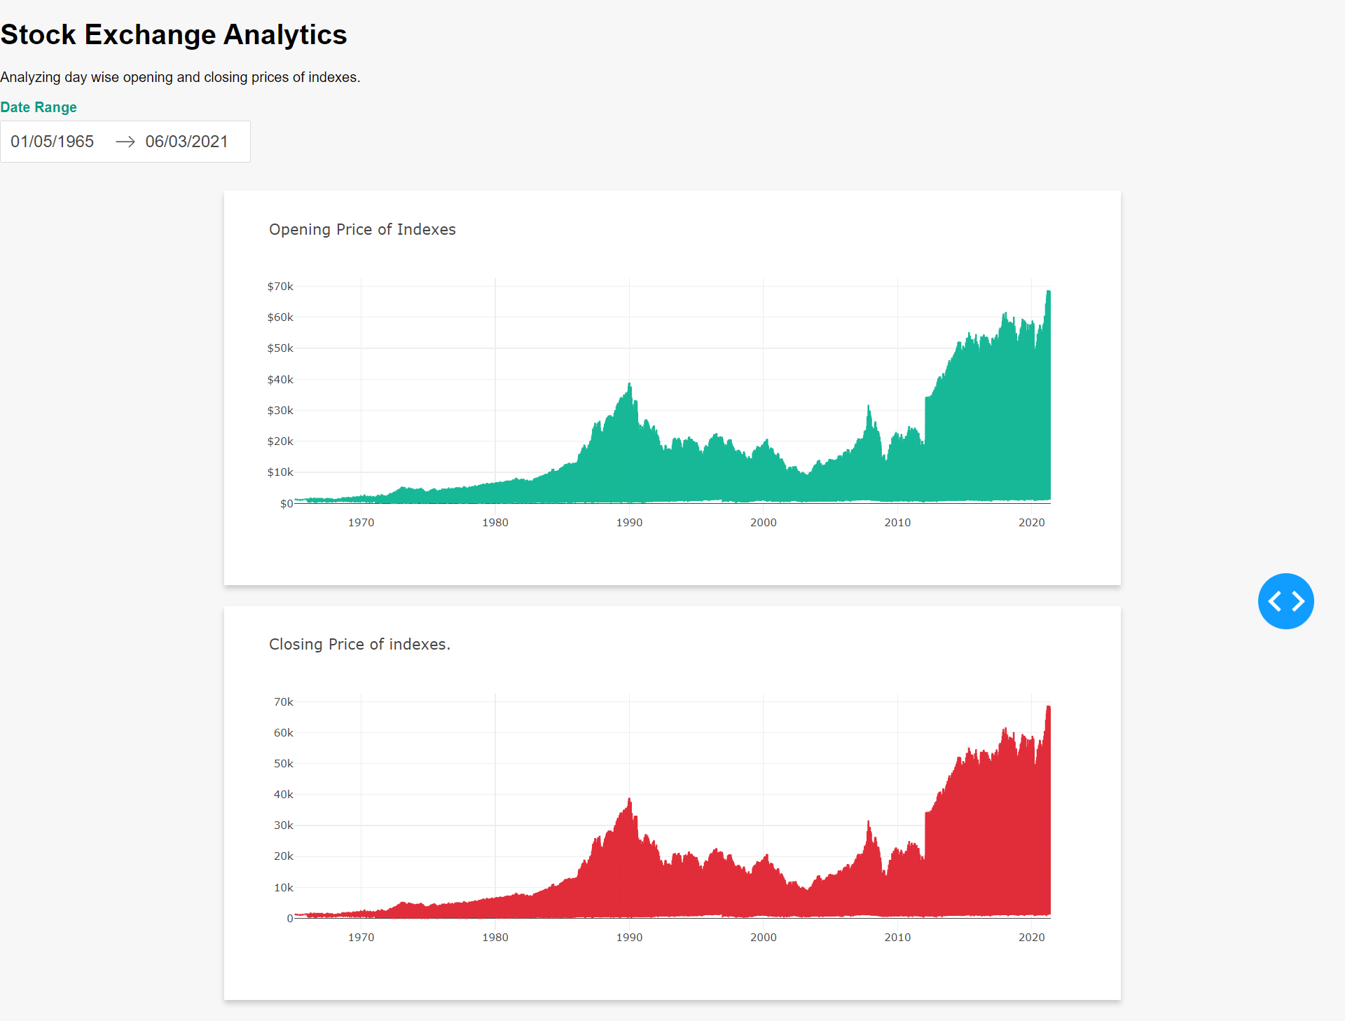
Task: Click the blue code view toggle button
Action: 1286,601
